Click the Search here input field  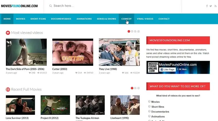coord(113,6)
